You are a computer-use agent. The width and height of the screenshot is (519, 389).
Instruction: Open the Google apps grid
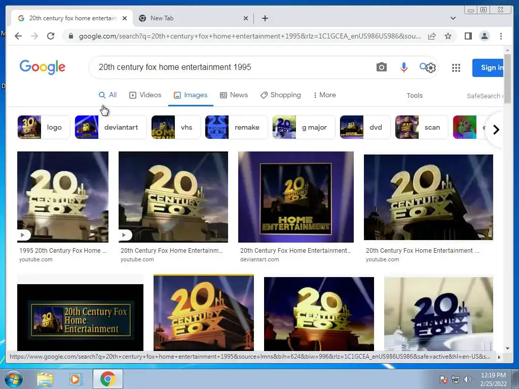(x=456, y=68)
